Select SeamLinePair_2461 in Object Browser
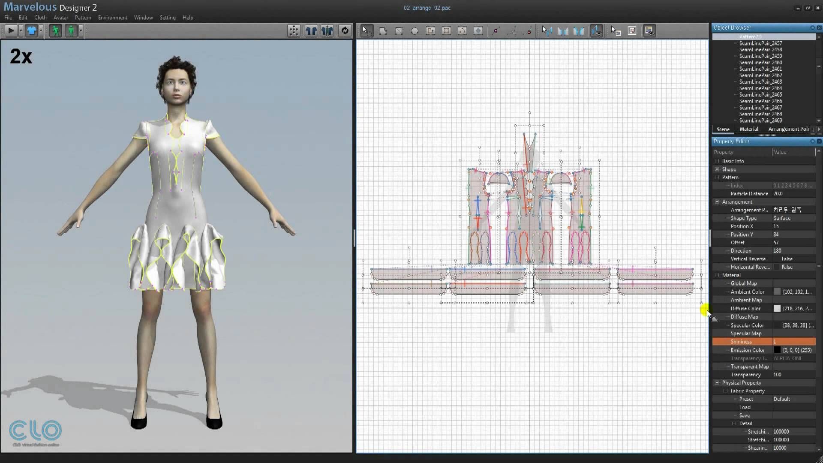Screen dimensions: 823x463 pos(760,69)
